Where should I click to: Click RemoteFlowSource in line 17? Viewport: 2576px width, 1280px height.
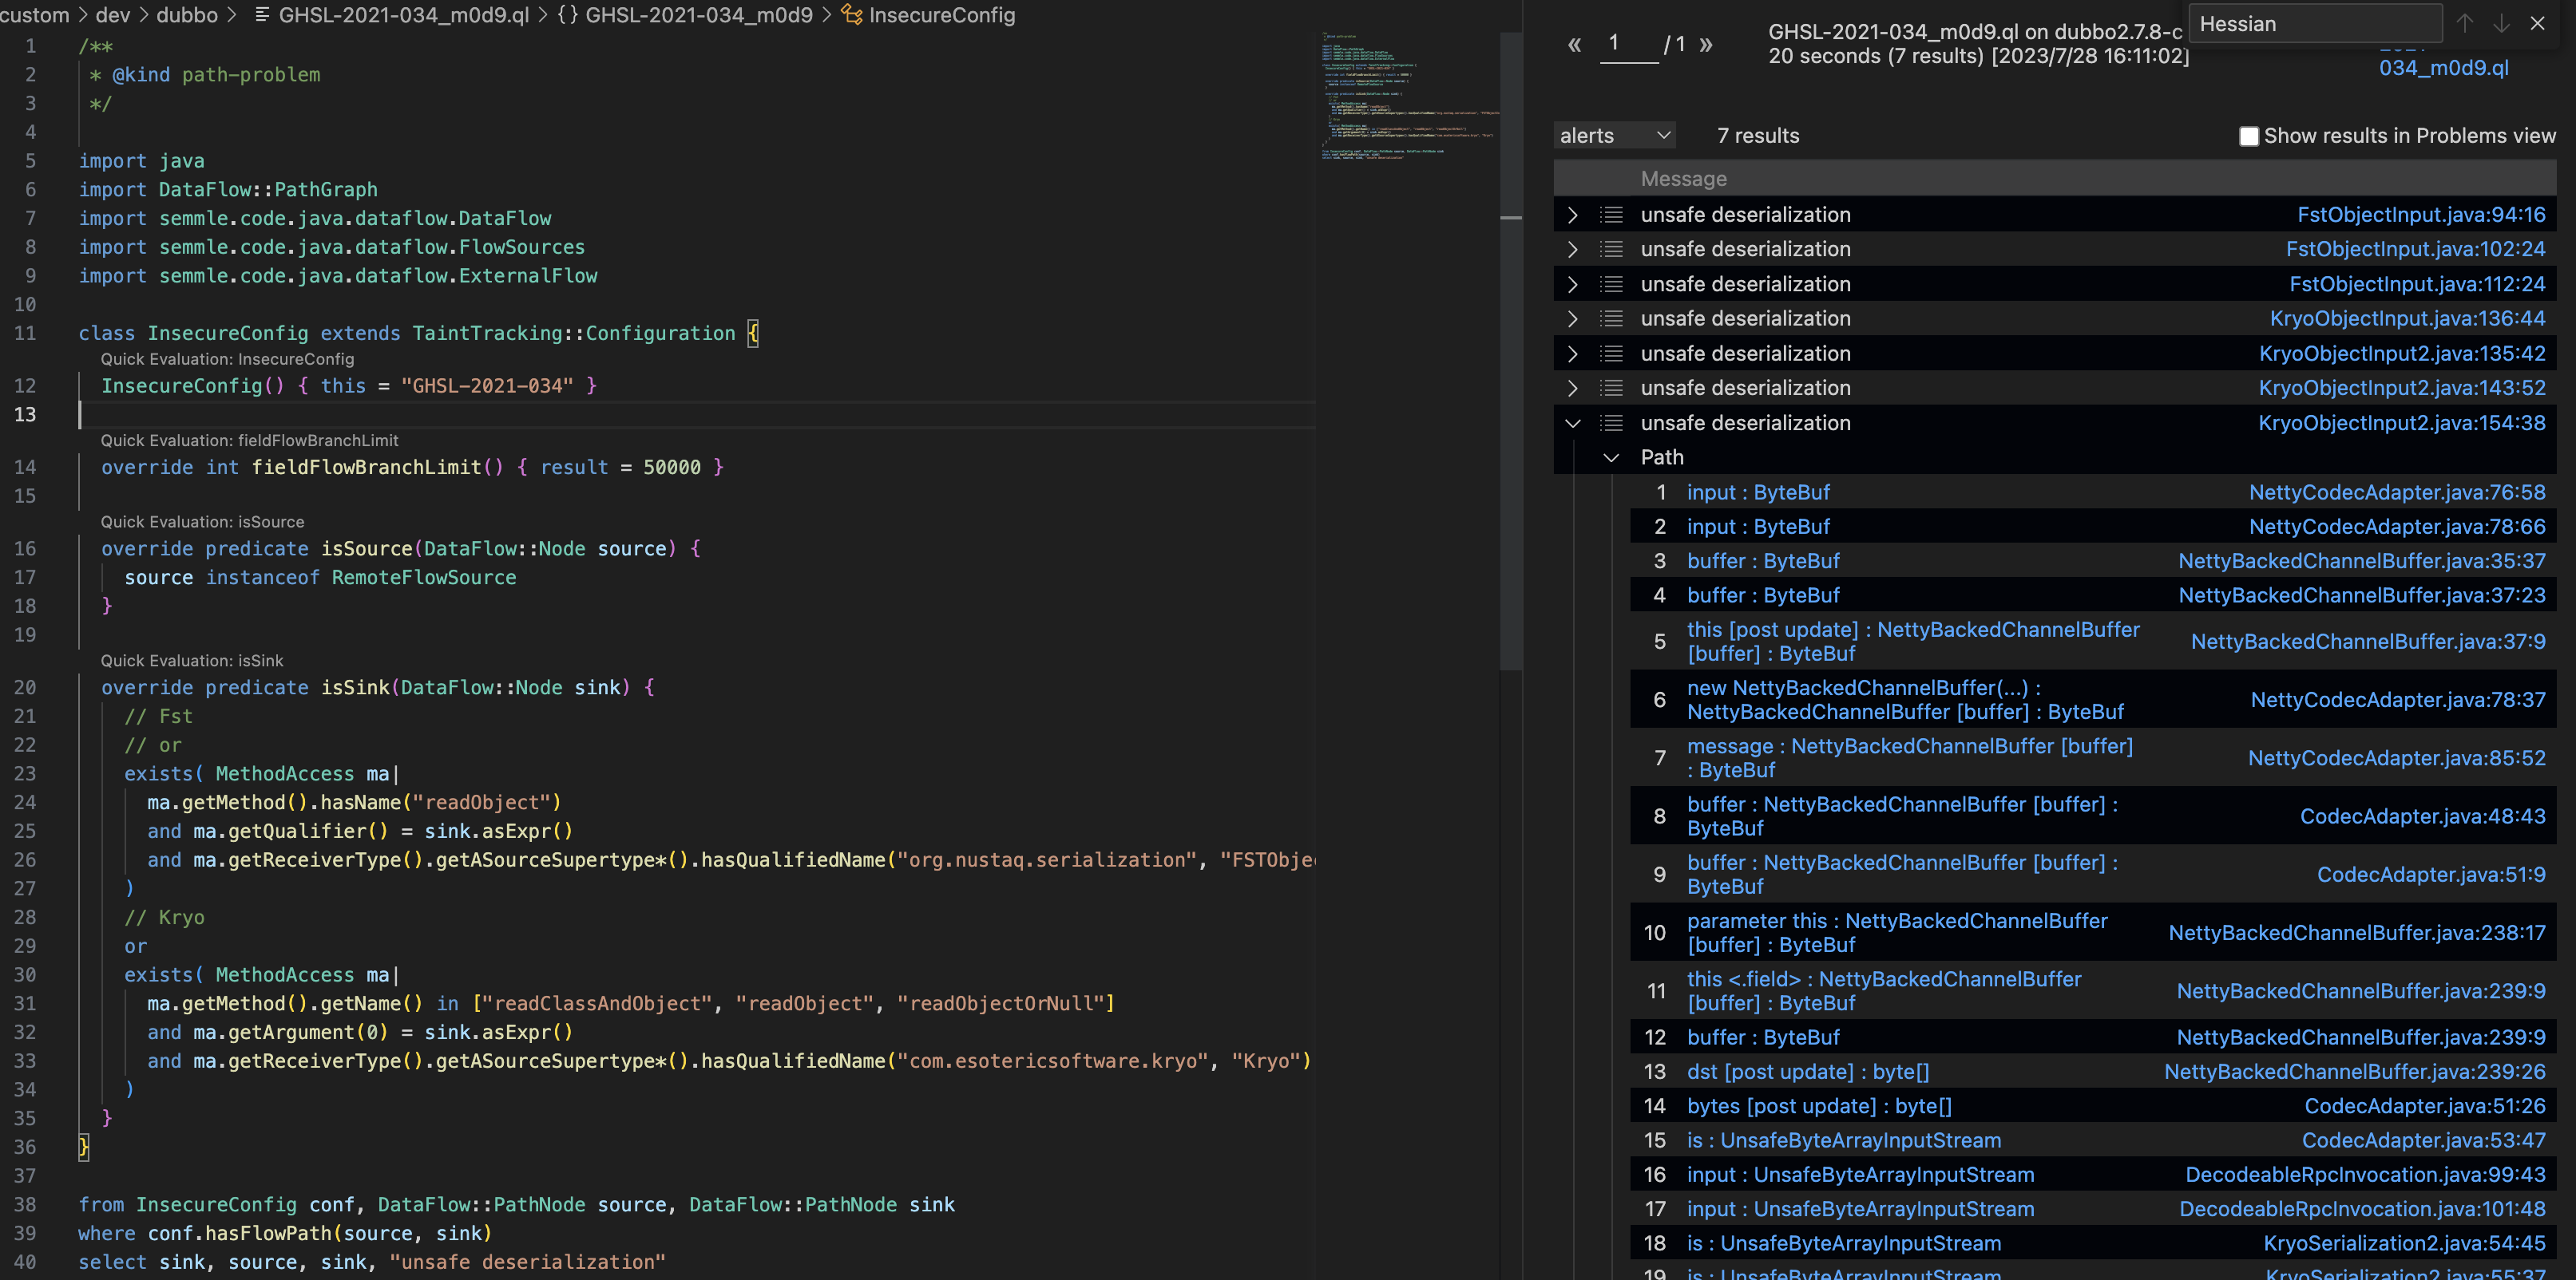[424, 578]
